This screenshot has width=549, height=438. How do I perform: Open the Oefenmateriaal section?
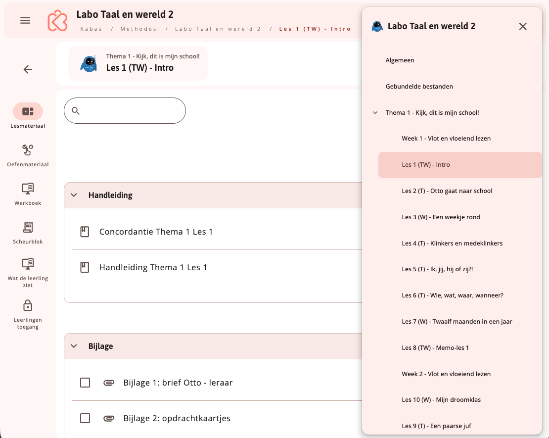[x=28, y=155]
